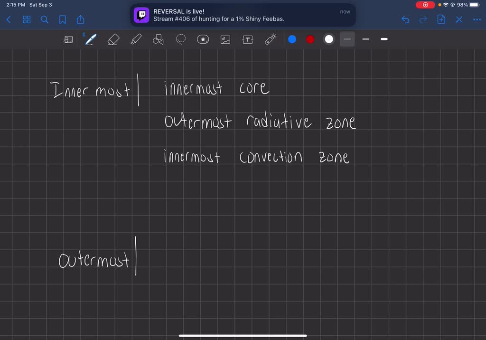Select the Text box tool

click(x=248, y=39)
